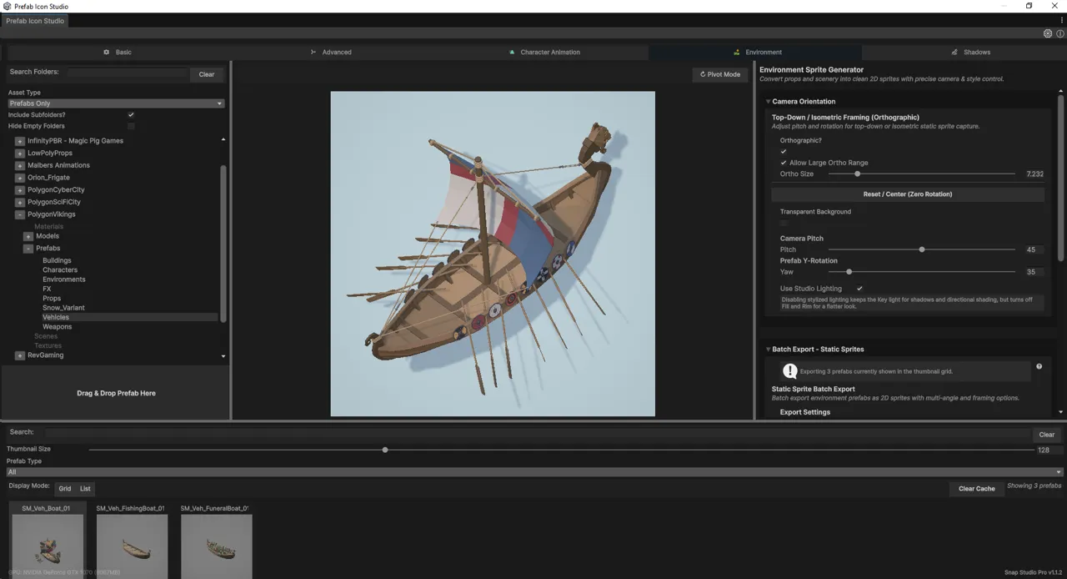
Task: Expand the Malbers Animations folder
Action: [x=20, y=165]
